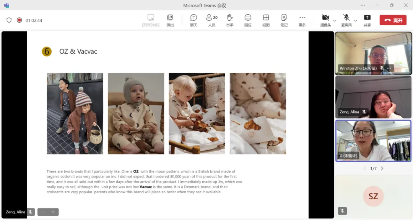Go to previous participant page
The image size is (413, 220).
point(364,169)
